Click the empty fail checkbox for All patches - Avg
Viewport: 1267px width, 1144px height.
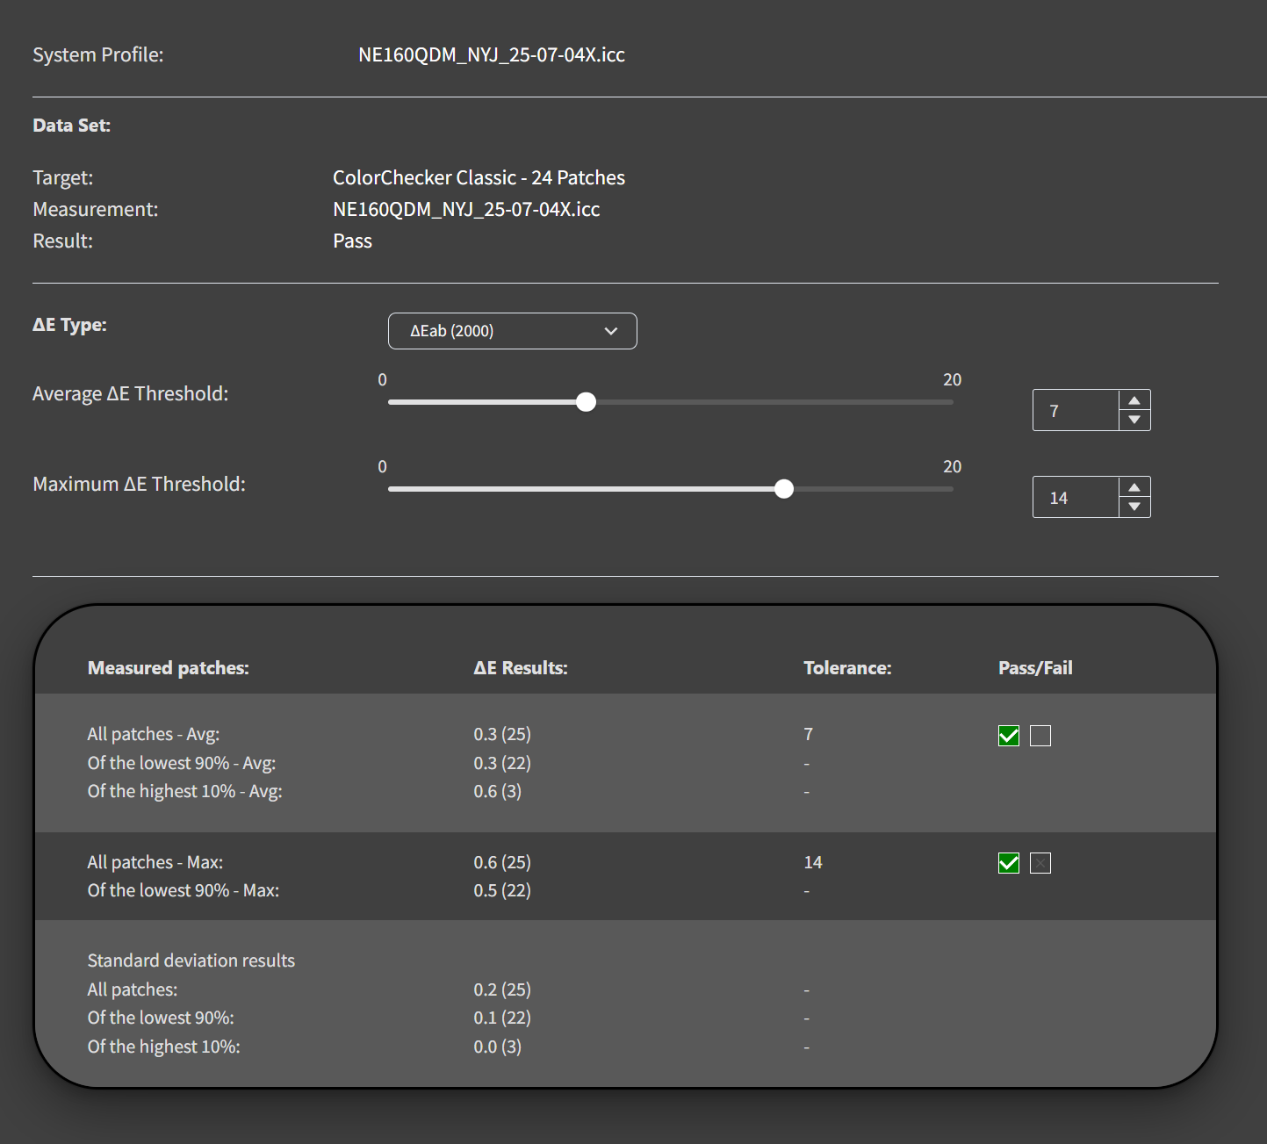point(1040,736)
